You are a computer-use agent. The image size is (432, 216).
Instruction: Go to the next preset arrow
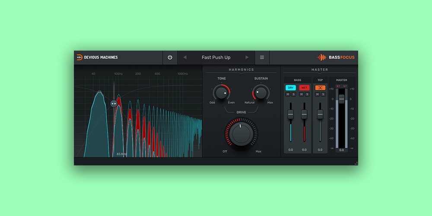[247, 57]
